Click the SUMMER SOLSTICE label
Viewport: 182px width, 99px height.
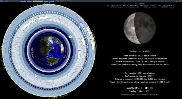click(x=58, y=97)
